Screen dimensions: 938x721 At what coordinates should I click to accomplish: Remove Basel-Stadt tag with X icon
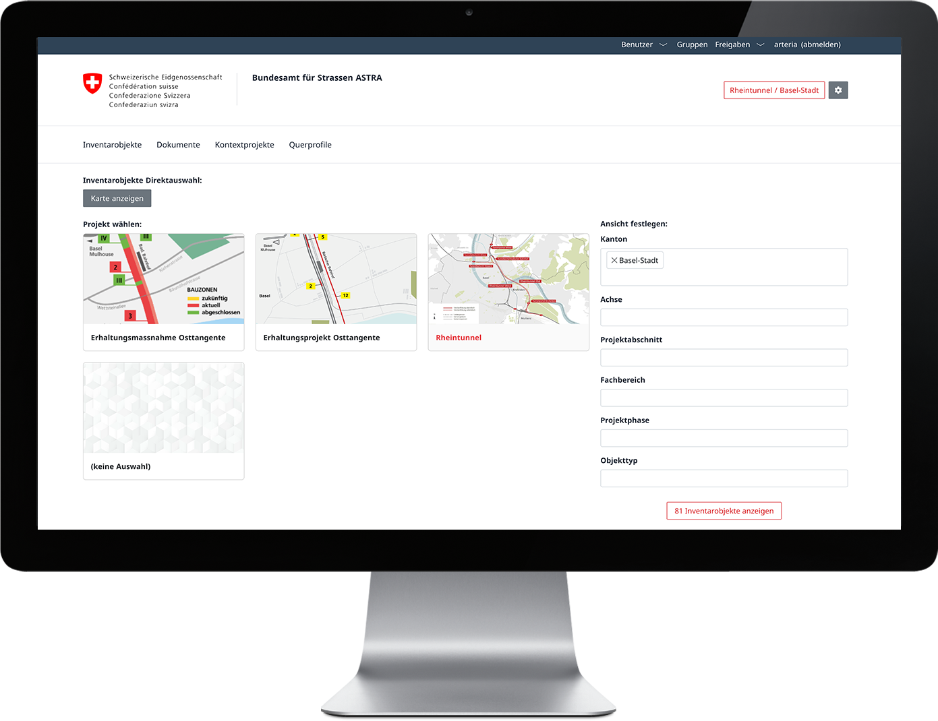click(x=614, y=260)
